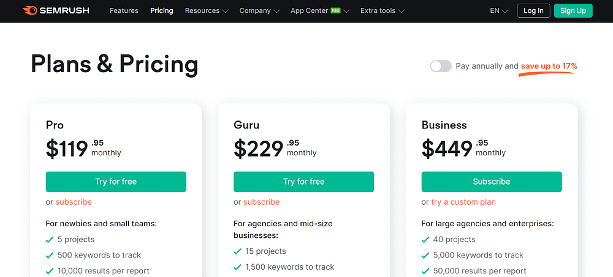
Task: Subscribe to the Business plan
Action: (491, 182)
